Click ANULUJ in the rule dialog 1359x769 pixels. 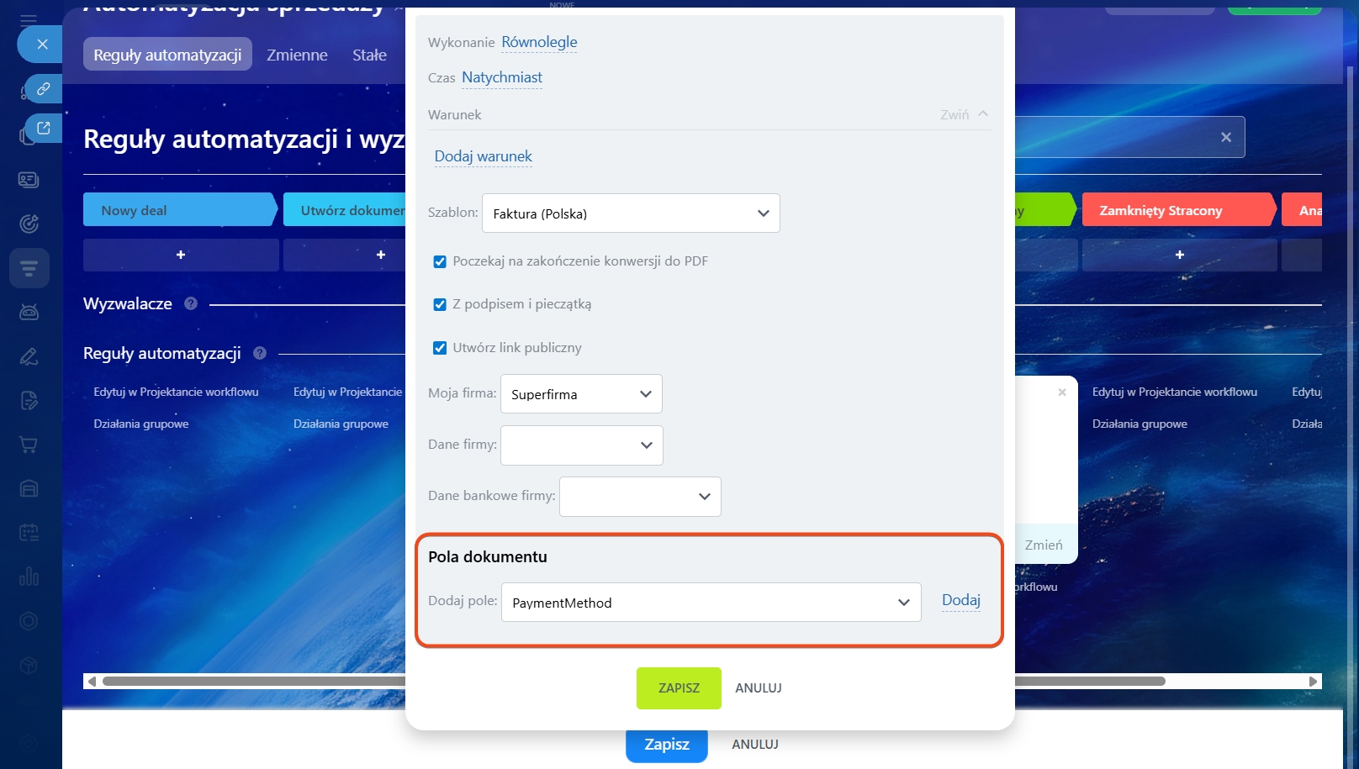tap(759, 688)
